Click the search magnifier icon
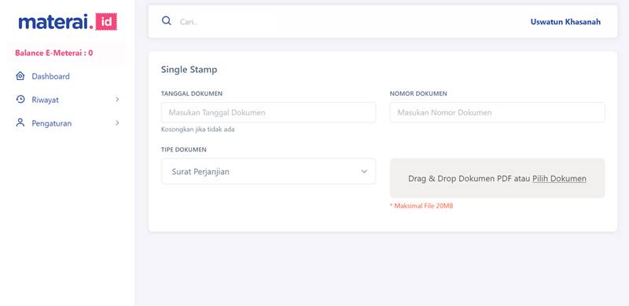This screenshot has width=629, height=306. pos(167,21)
